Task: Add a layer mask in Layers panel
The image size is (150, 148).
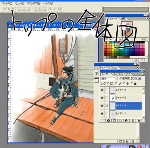Action: 114,121
